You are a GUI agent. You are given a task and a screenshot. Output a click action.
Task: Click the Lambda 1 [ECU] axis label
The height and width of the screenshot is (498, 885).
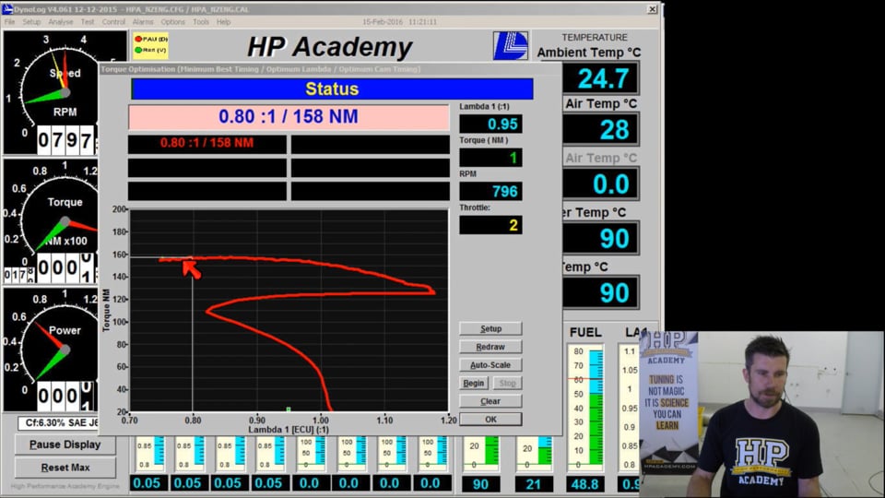pos(289,430)
